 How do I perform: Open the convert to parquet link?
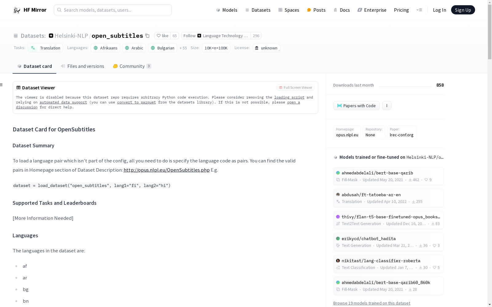[x=137, y=102]
